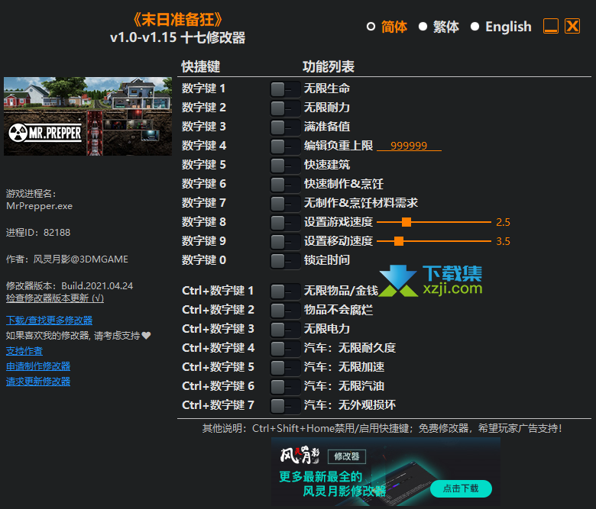
Task: Click the 《末日准备狂》 title text
Action: pos(177,20)
